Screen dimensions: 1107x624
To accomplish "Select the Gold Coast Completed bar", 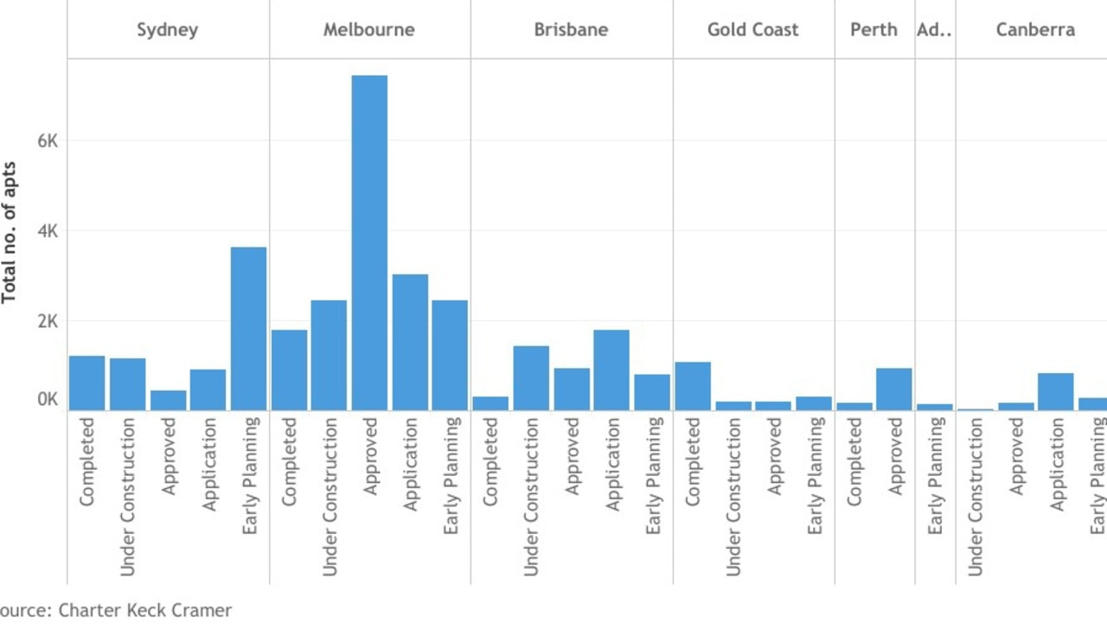I will tap(693, 386).
